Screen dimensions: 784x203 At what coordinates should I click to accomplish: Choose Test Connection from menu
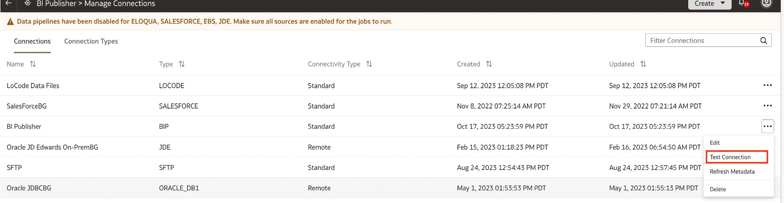[x=730, y=157]
